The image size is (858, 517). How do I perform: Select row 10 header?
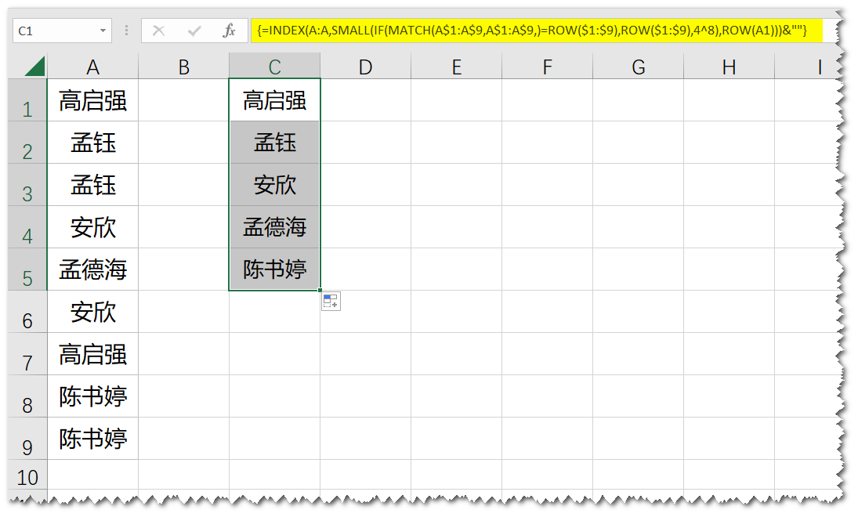coord(27,475)
